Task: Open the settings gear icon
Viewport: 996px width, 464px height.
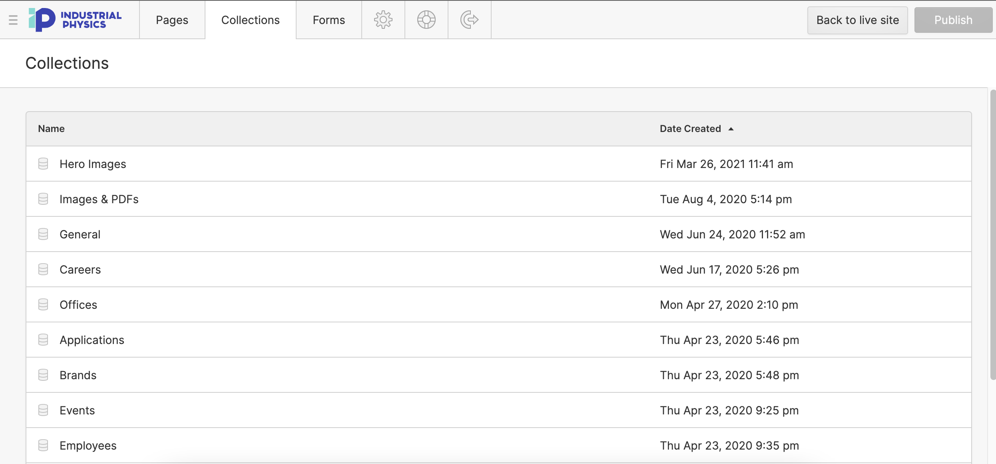Action: click(x=383, y=20)
